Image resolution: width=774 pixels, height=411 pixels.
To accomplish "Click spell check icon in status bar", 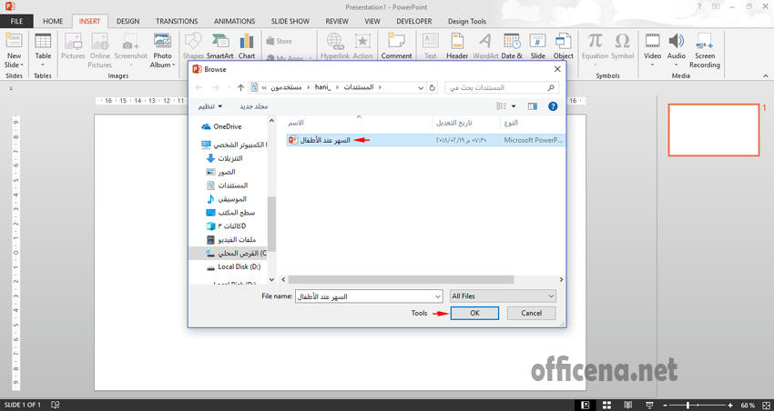I will [56, 405].
